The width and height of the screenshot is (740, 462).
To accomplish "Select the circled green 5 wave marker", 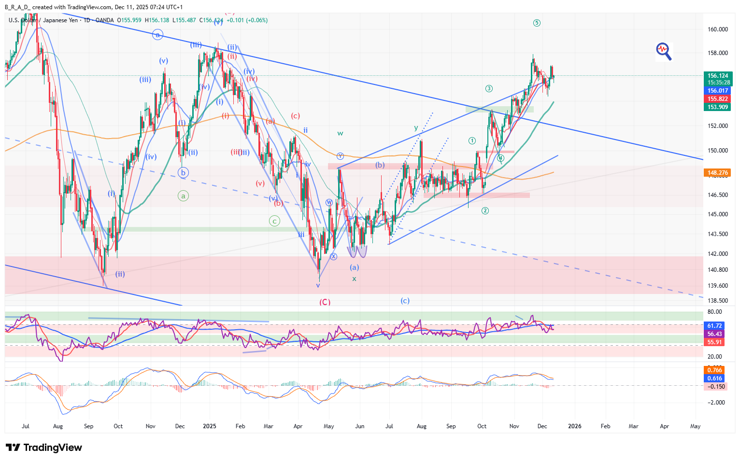I will 537,23.
